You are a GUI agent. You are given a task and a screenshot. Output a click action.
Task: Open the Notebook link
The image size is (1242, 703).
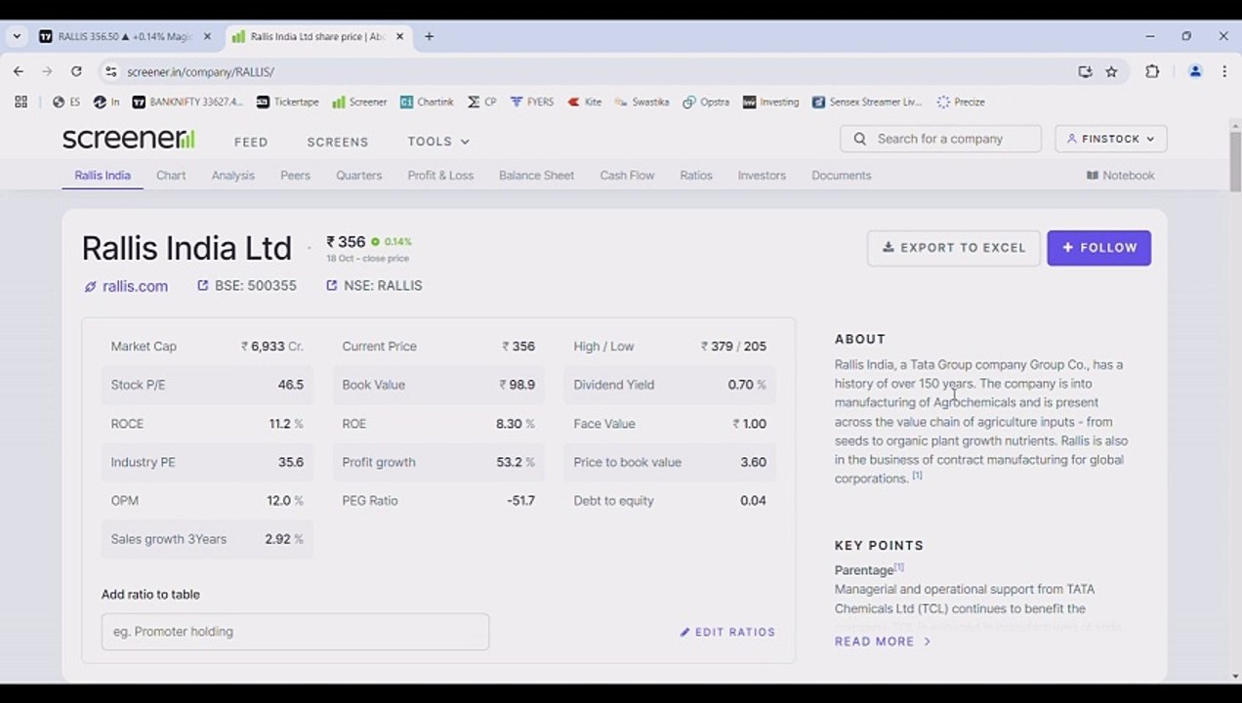coord(1120,175)
